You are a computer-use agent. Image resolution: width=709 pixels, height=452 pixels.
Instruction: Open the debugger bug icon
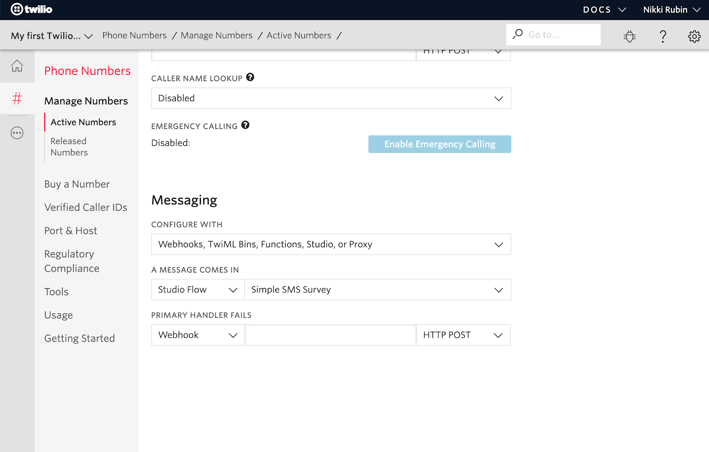tap(629, 36)
